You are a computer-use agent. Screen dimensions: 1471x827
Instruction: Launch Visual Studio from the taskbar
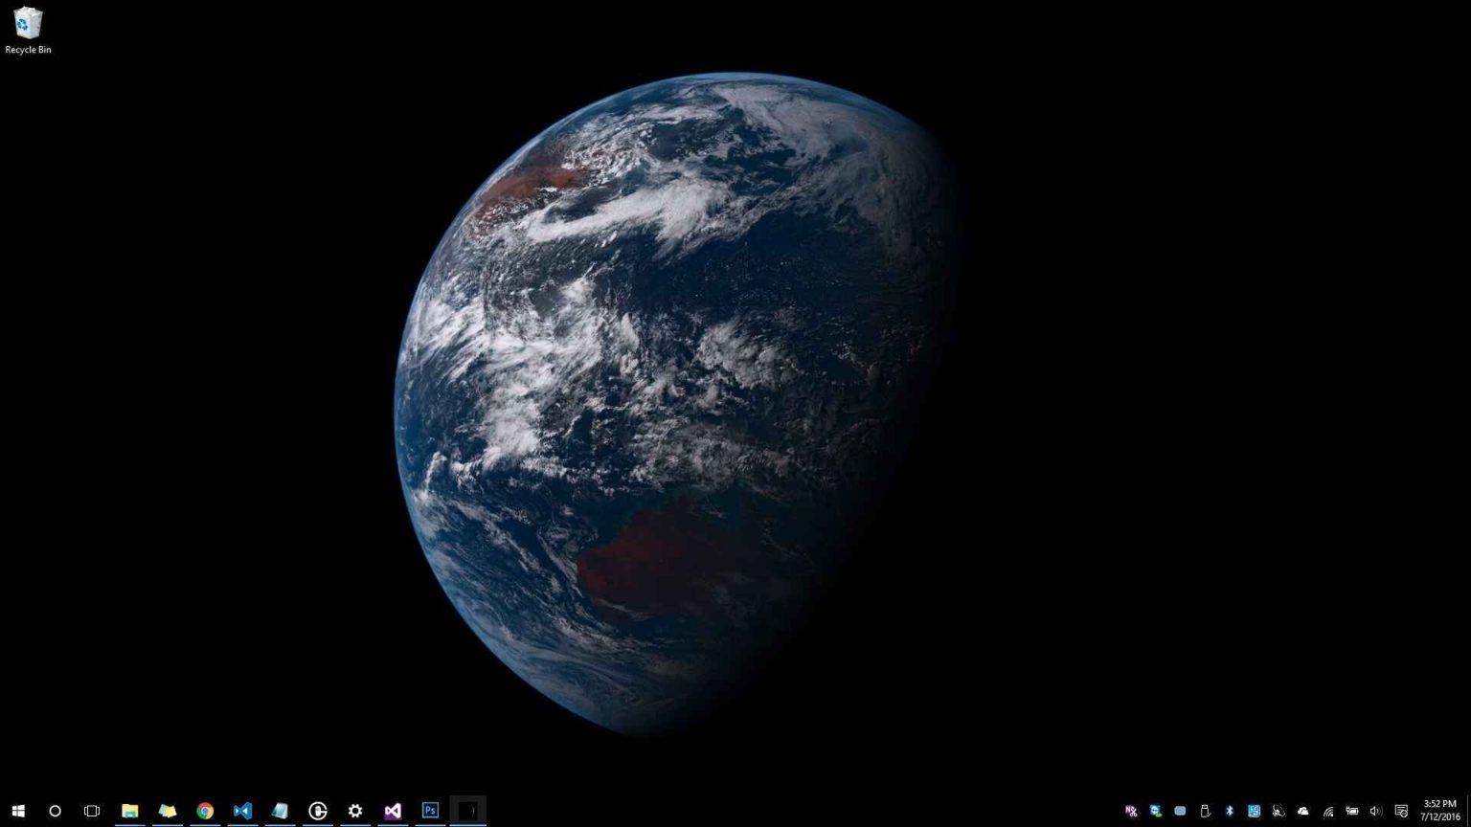393,811
